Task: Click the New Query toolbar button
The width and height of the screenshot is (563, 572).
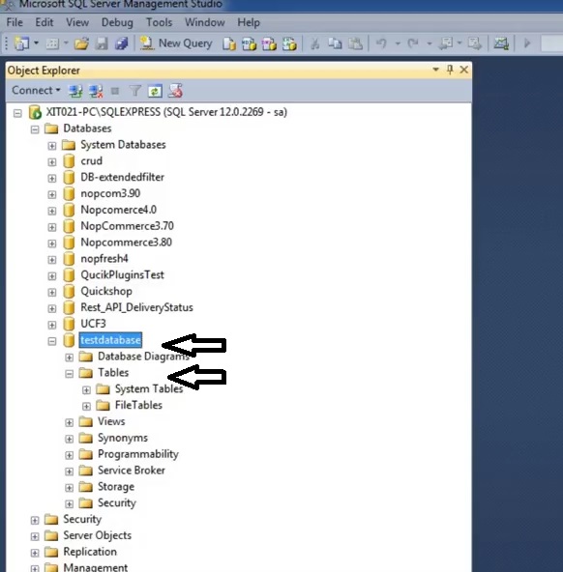Action: coord(177,43)
